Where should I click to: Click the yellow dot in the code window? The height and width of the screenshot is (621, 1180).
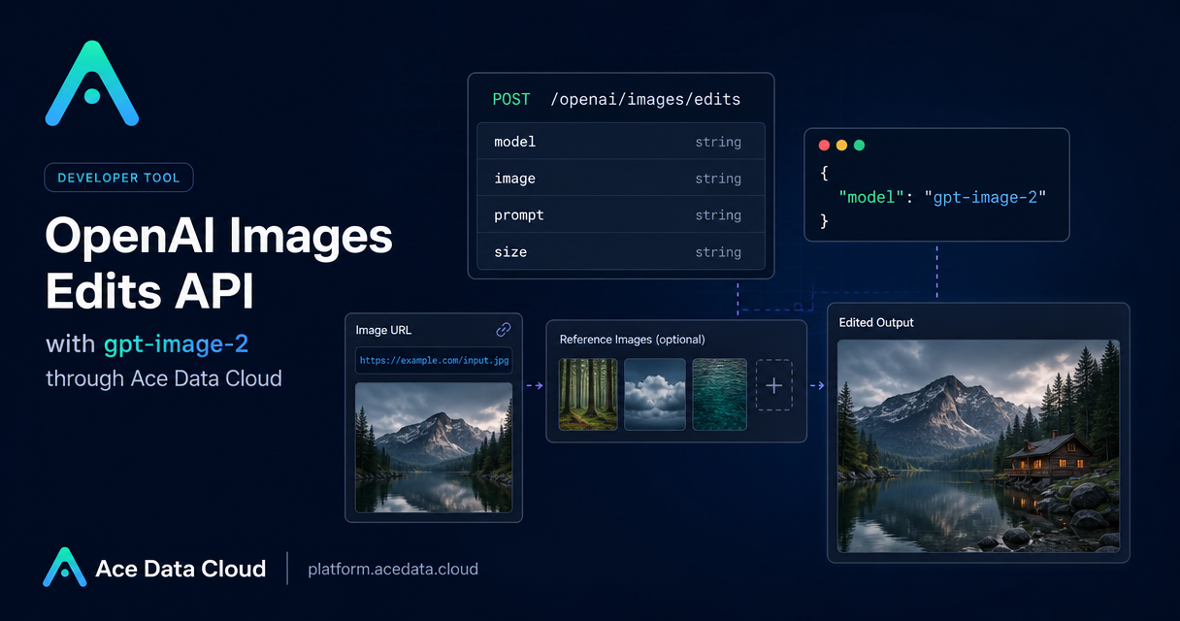[x=841, y=146]
